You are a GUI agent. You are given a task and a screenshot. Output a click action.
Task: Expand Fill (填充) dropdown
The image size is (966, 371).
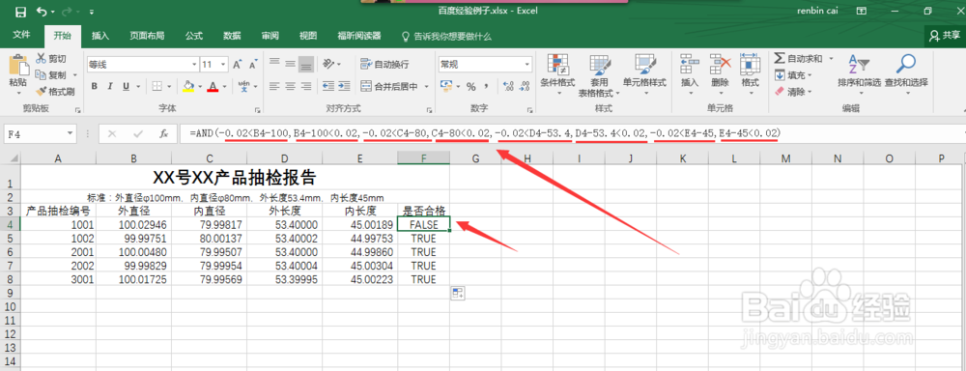pos(810,75)
